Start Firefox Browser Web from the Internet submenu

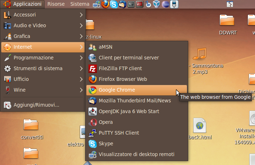pyautogui.click(x=136, y=79)
